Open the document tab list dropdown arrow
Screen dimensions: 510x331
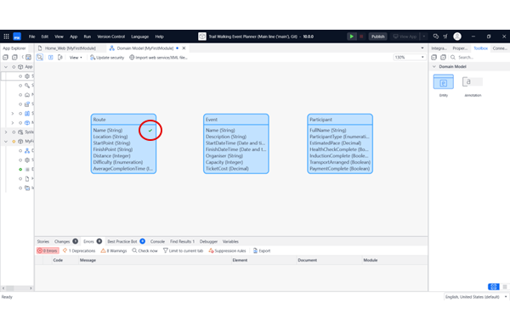pos(422,48)
